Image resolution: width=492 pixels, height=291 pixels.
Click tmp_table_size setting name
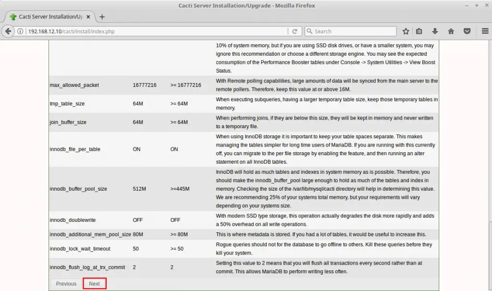(67, 103)
